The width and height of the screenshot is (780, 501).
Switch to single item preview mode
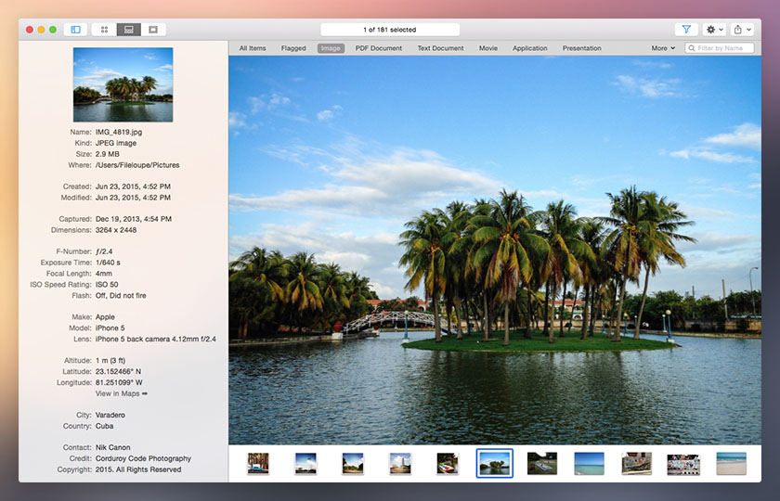153,30
